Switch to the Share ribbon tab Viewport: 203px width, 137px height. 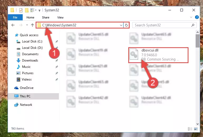[46, 17]
